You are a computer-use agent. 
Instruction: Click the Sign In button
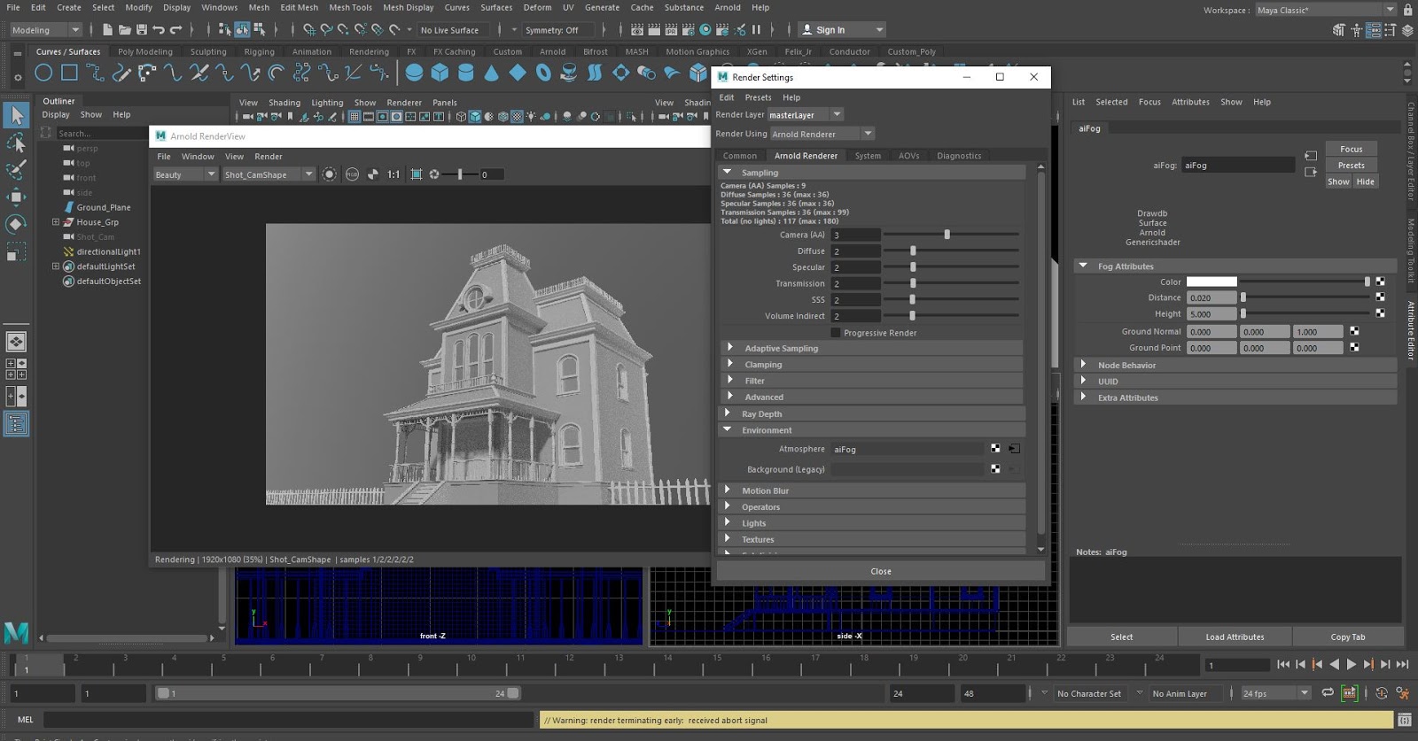coord(842,30)
